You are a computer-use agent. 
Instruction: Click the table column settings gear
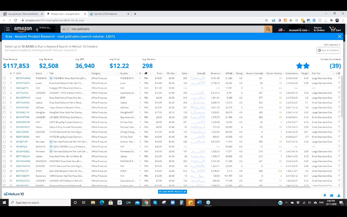click(x=339, y=73)
